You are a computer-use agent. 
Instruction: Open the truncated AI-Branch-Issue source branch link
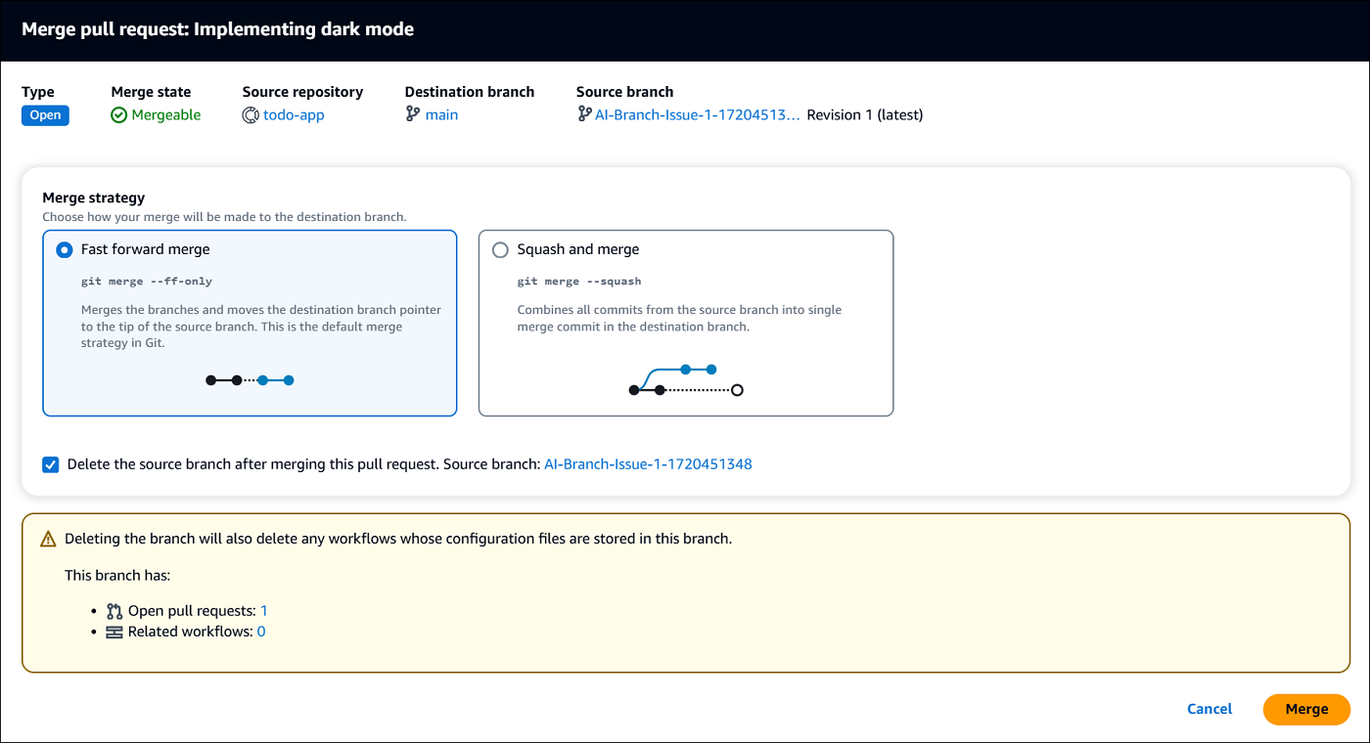[x=697, y=115]
